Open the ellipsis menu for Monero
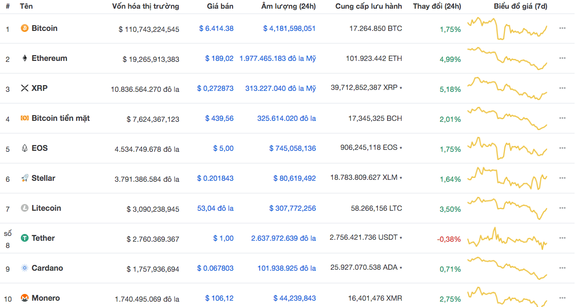This screenshot has height=307, width=577. click(x=562, y=298)
